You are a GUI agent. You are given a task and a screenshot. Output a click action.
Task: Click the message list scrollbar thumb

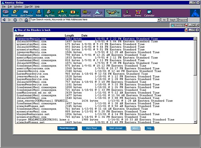tap(195, 58)
